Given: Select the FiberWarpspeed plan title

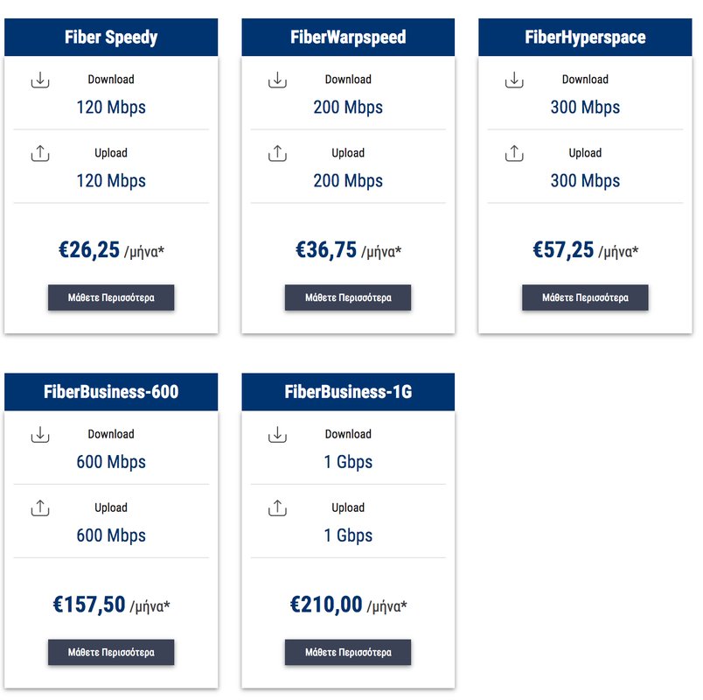Looking at the screenshot, I should [x=348, y=38].
